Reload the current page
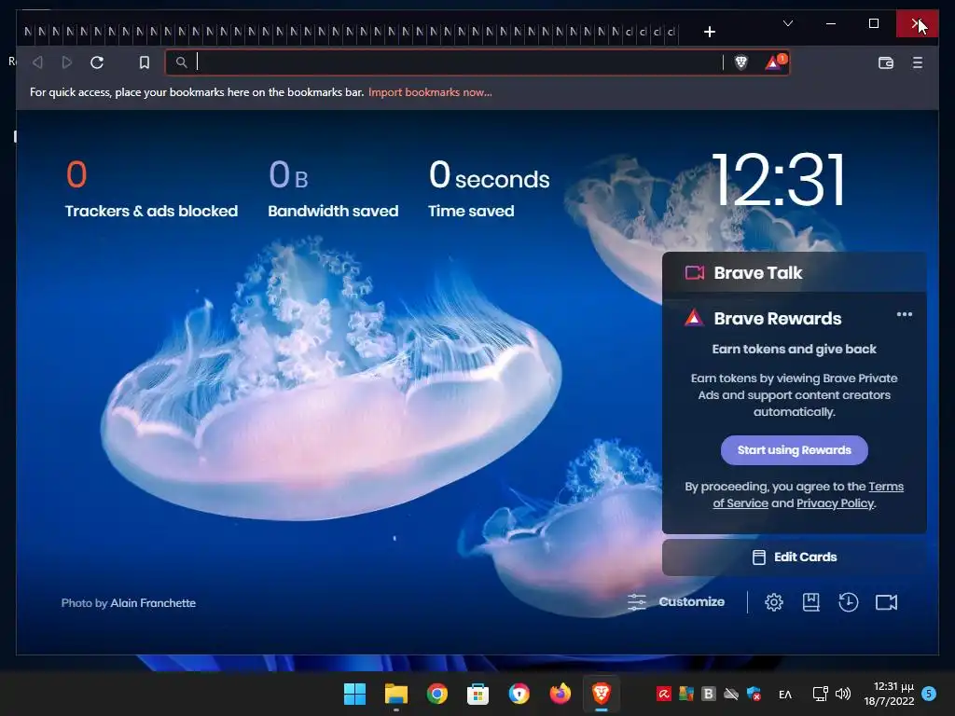Image resolution: width=955 pixels, height=716 pixels. [x=97, y=62]
